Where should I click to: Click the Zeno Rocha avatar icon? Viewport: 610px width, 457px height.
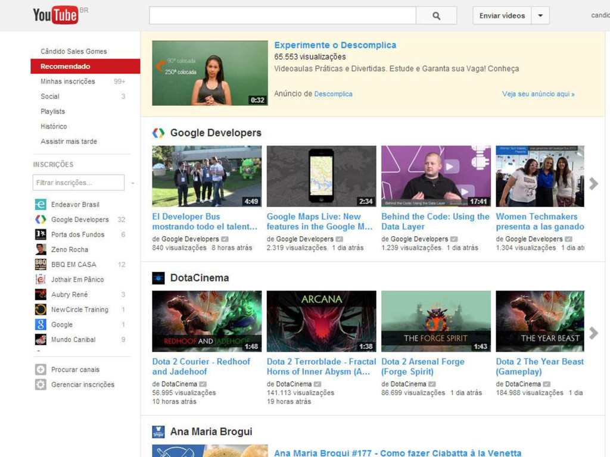41,249
